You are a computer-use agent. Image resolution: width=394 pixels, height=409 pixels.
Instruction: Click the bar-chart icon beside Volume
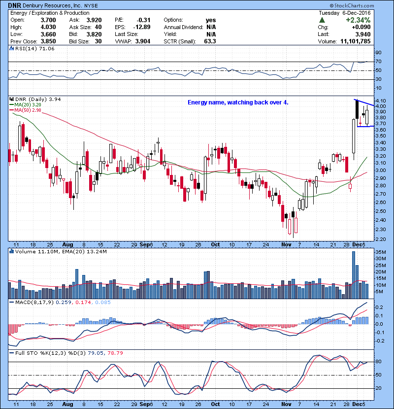[11, 251]
